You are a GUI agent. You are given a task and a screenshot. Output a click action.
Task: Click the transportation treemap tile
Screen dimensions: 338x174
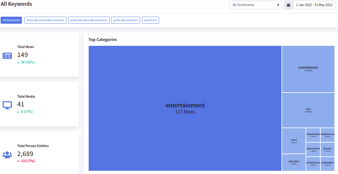click(x=313, y=135)
